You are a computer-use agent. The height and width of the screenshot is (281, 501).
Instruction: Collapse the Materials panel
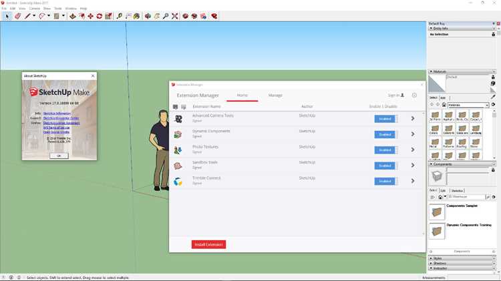(431, 71)
